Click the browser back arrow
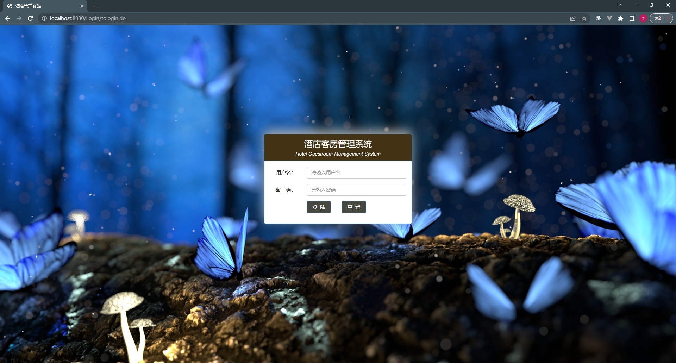Image resolution: width=676 pixels, height=363 pixels. coord(8,18)
